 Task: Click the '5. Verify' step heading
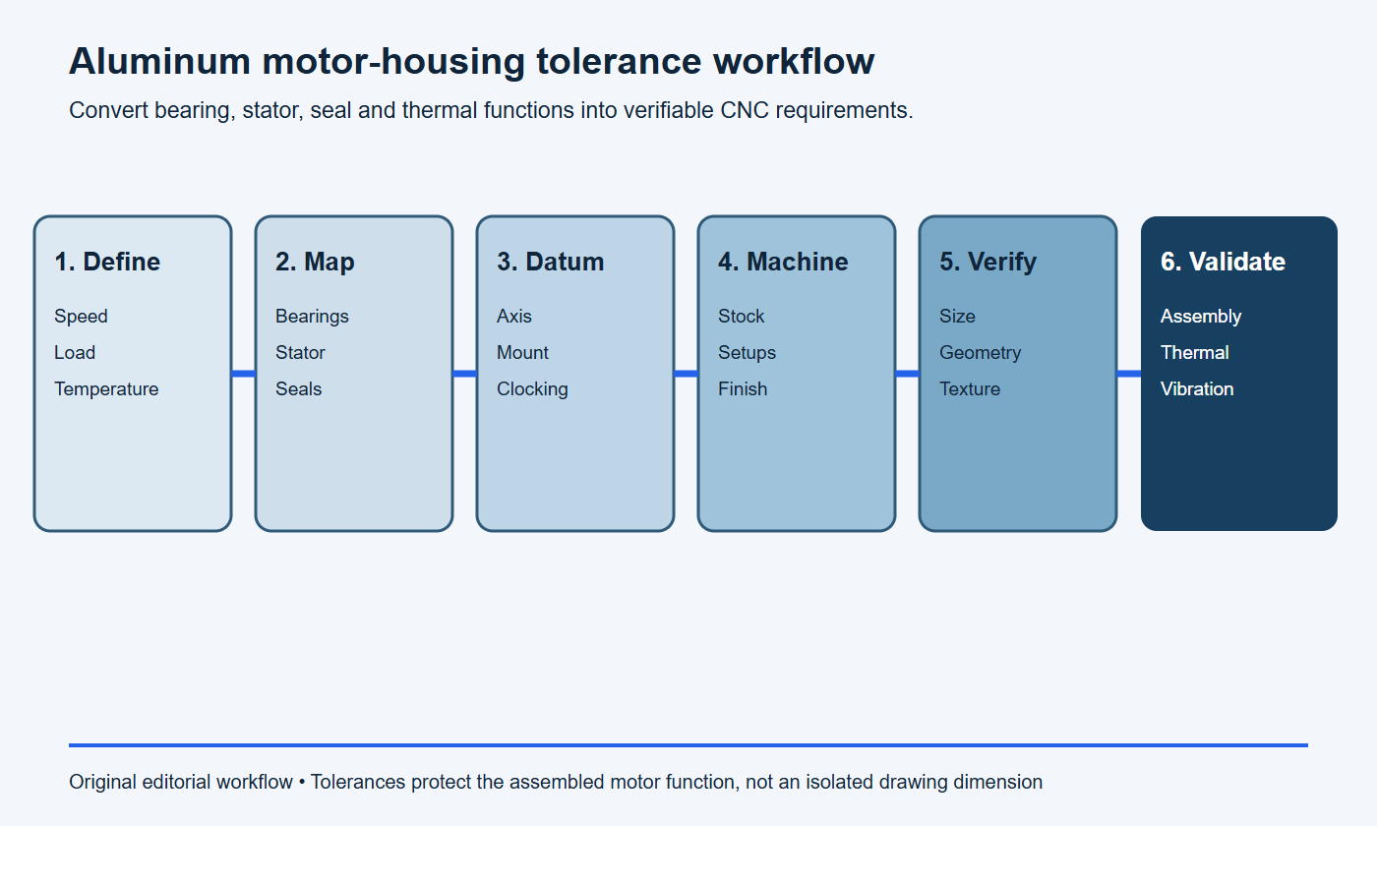click(x=988, y=262)
